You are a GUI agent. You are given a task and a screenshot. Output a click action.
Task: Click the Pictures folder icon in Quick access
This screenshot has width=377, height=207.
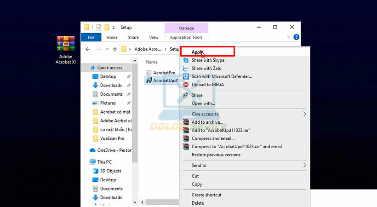point(96,103)
